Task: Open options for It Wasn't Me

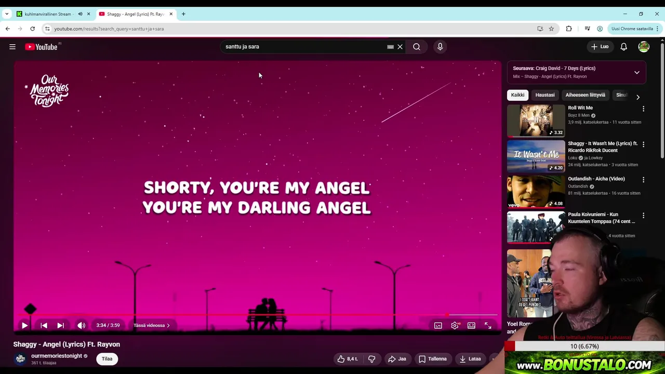Action: pos(643,144)
